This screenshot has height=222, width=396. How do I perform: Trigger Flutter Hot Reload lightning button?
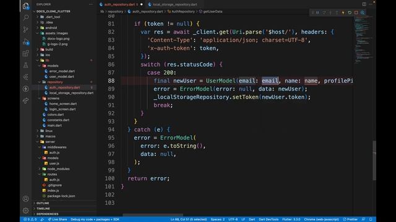(343, 12)
